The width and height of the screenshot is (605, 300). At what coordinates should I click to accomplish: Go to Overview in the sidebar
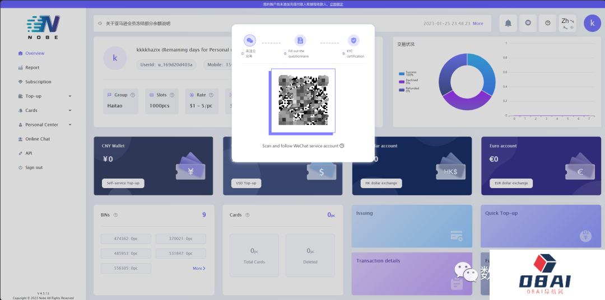pyautogui.click(x=35, y=53)
